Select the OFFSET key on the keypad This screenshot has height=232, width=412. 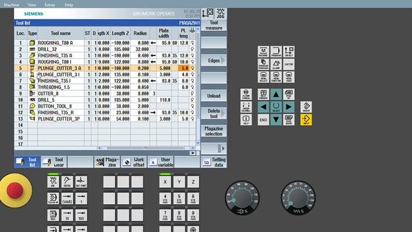tap(288, 52)
